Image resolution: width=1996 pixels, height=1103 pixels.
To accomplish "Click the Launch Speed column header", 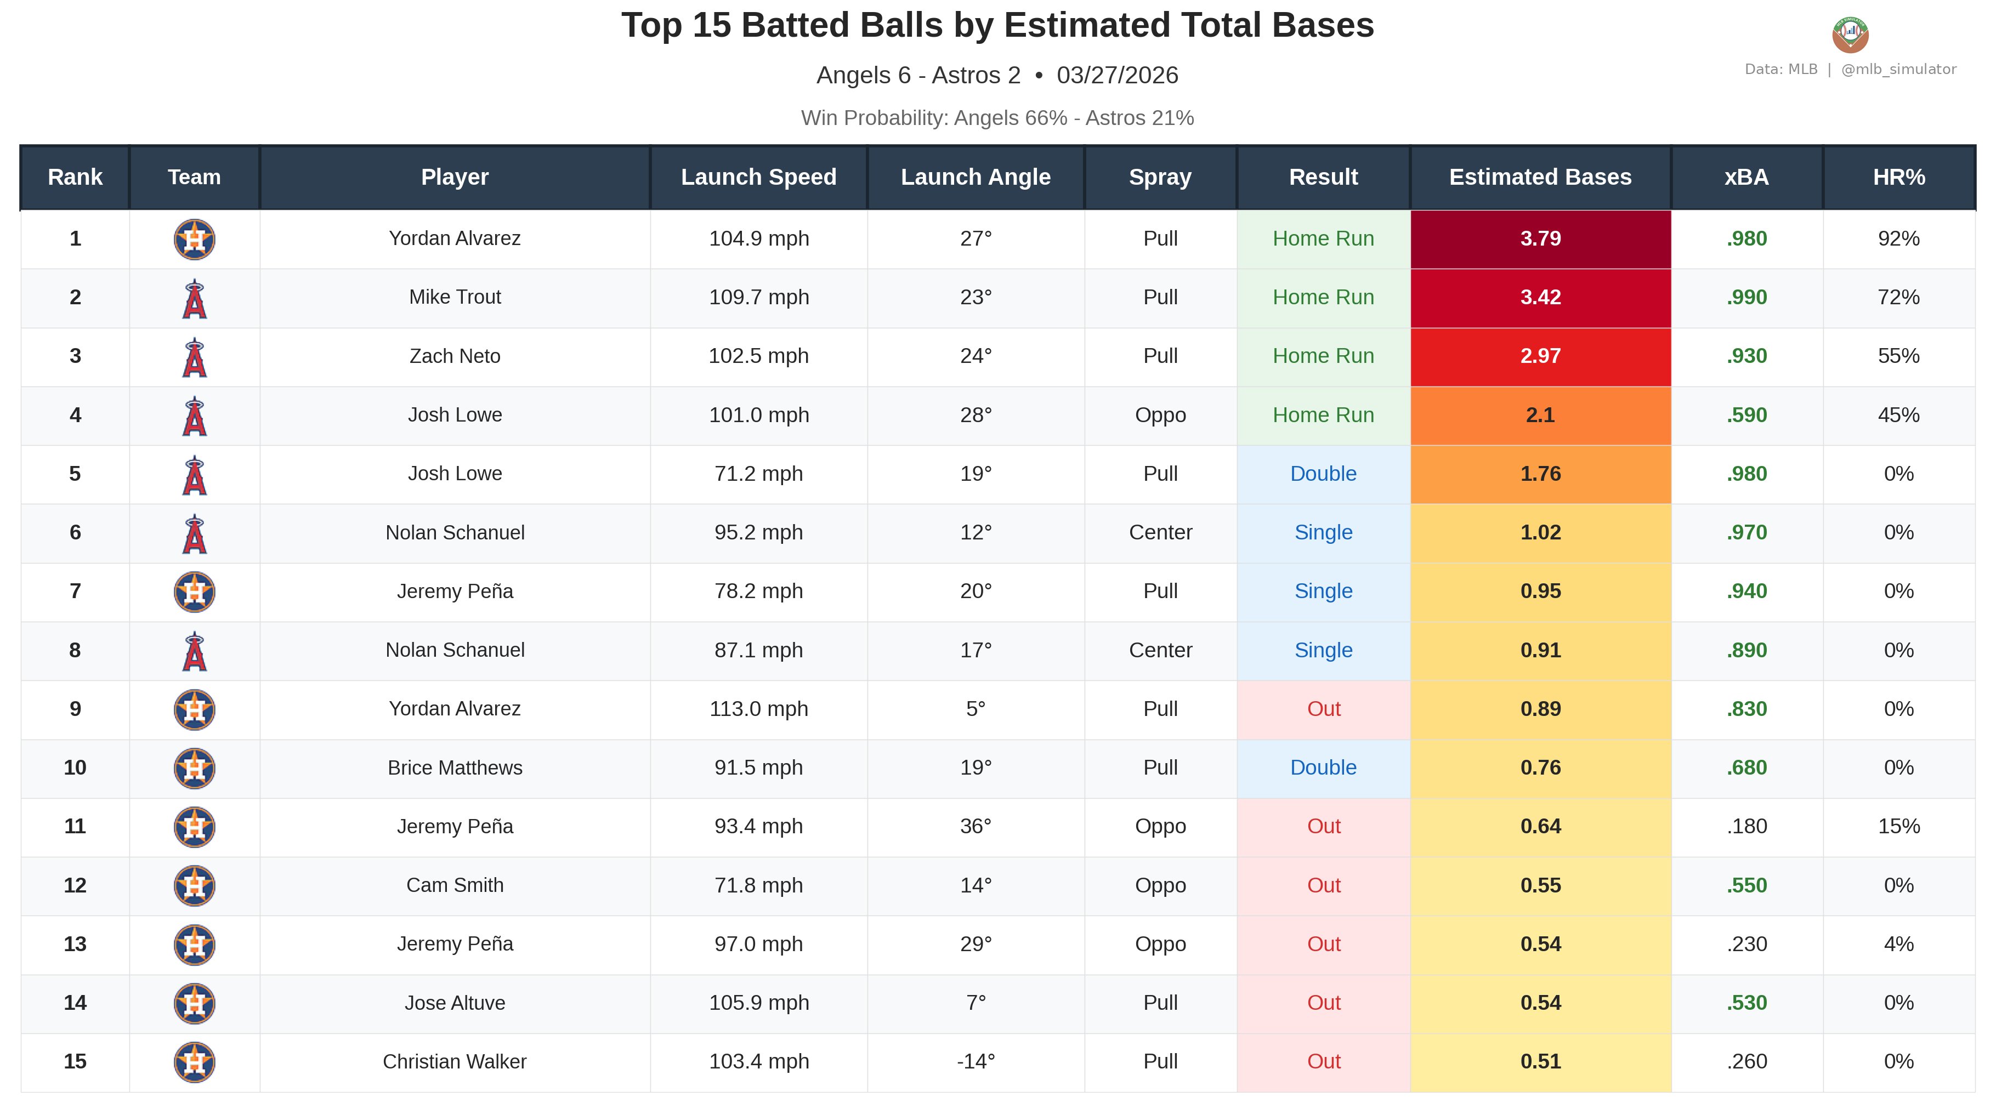I will 758,178.
